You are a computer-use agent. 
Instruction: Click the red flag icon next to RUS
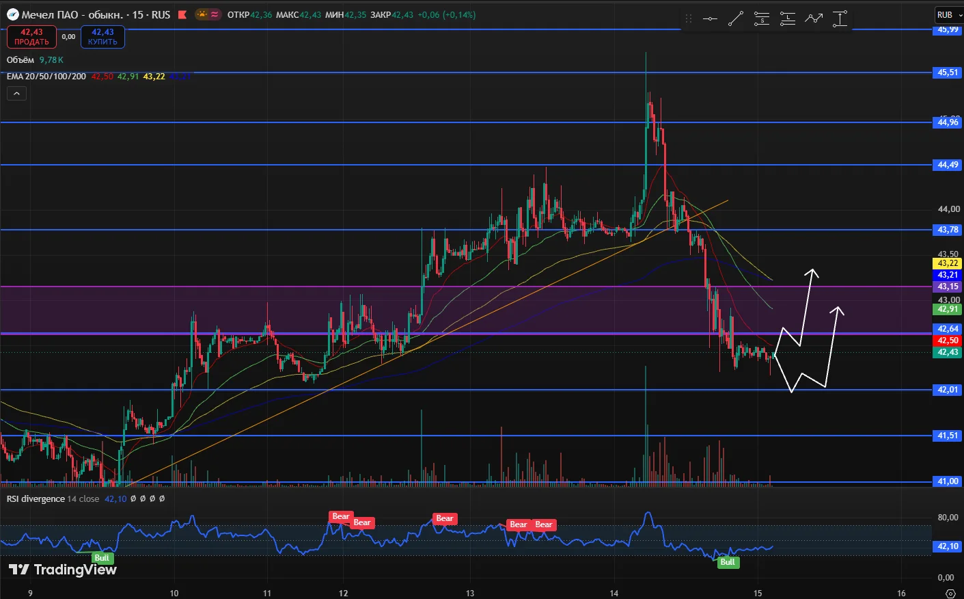click(x=182, y=14)
